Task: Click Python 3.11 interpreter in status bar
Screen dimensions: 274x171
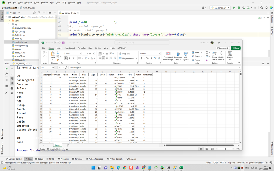Action: 250,163
